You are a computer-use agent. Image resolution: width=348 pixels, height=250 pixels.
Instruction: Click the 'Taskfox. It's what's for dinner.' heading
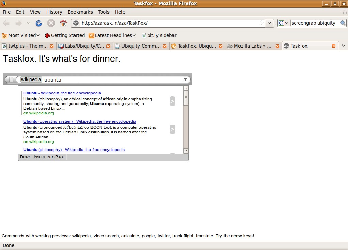62,59
